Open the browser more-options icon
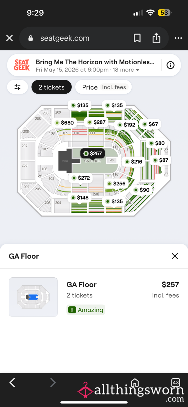Screen dimensions: 188x407 click(x=178, y=38)
